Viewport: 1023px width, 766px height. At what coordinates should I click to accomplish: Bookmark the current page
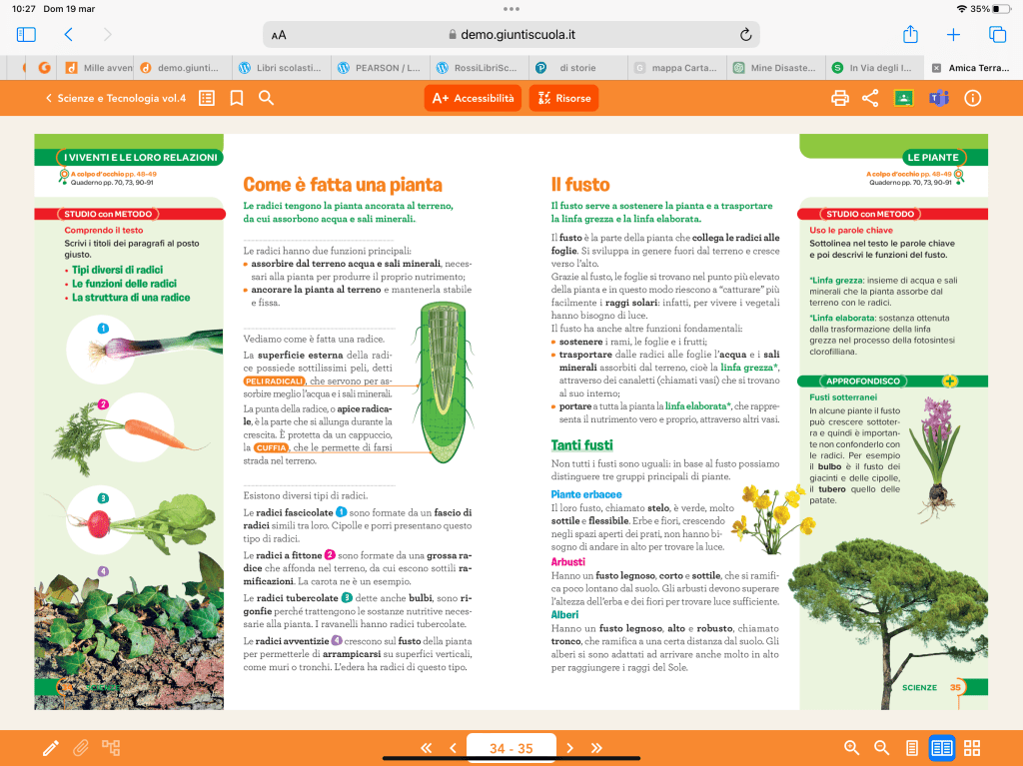pyautogui.click(x=237, y=98)
